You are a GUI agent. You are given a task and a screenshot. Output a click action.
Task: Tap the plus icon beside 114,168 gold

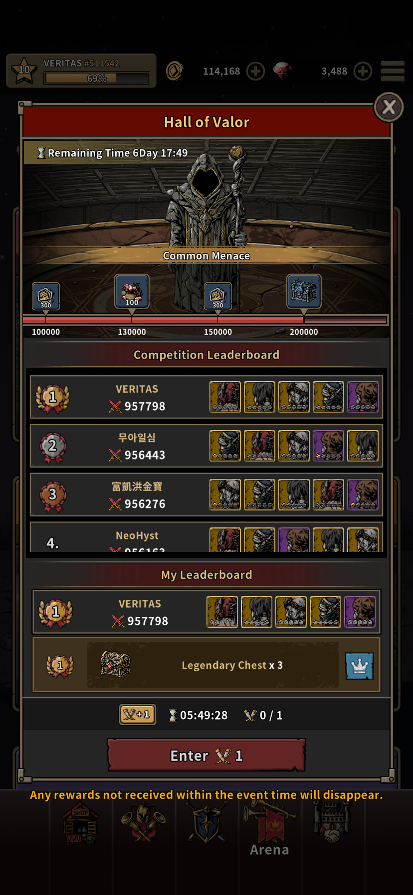[255, 71]
